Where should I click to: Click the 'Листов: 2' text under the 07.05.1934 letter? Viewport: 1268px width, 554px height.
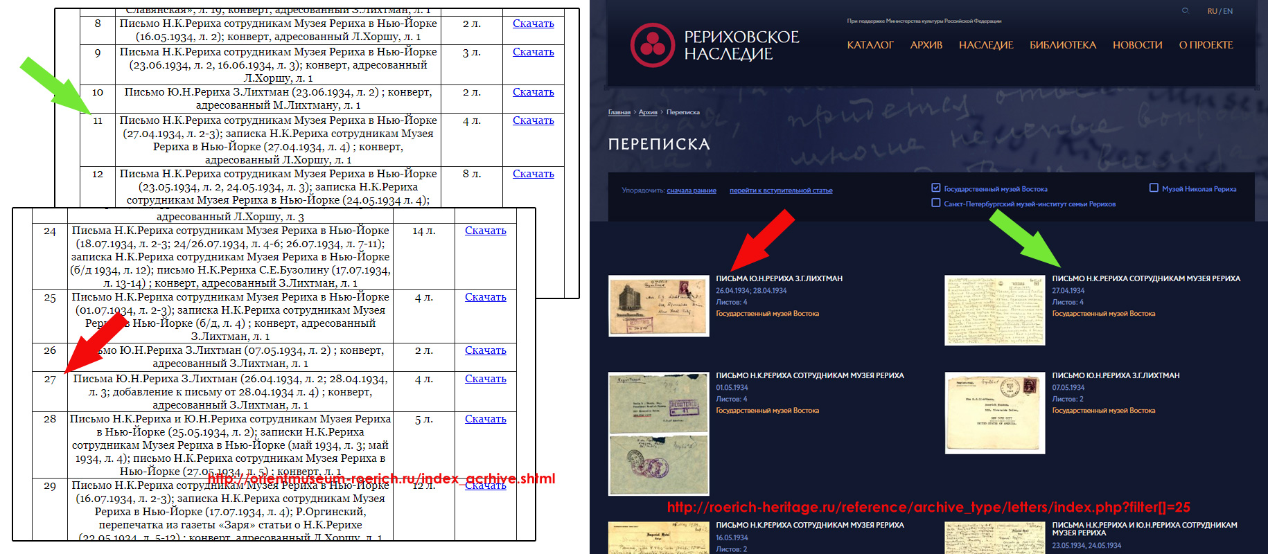click(1068, 400)
